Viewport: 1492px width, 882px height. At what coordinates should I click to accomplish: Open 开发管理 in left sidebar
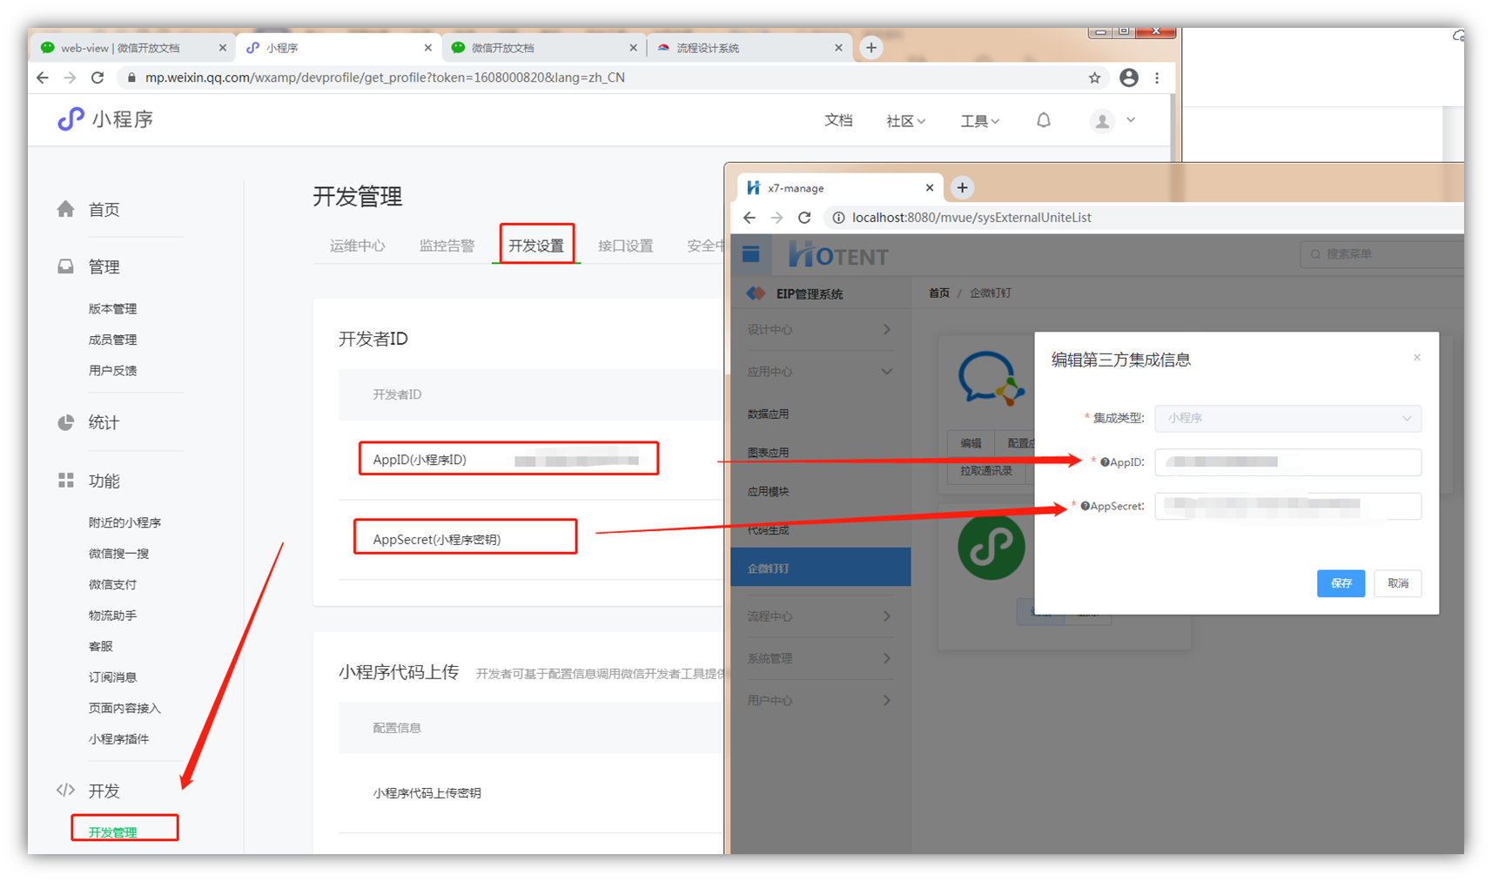(x=113, y=832)
